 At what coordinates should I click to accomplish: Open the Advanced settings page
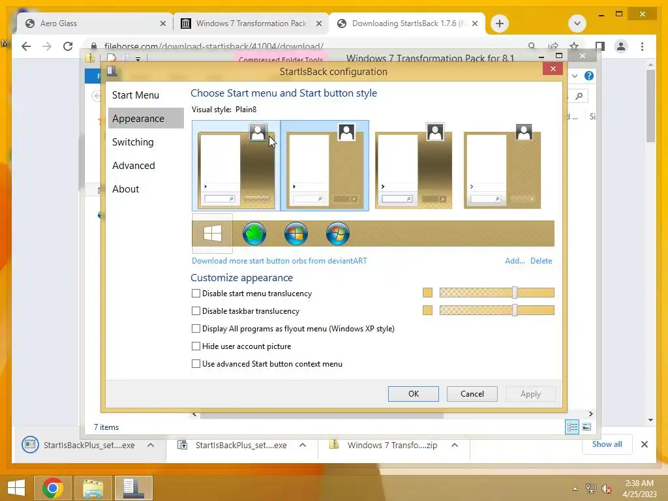133,165
